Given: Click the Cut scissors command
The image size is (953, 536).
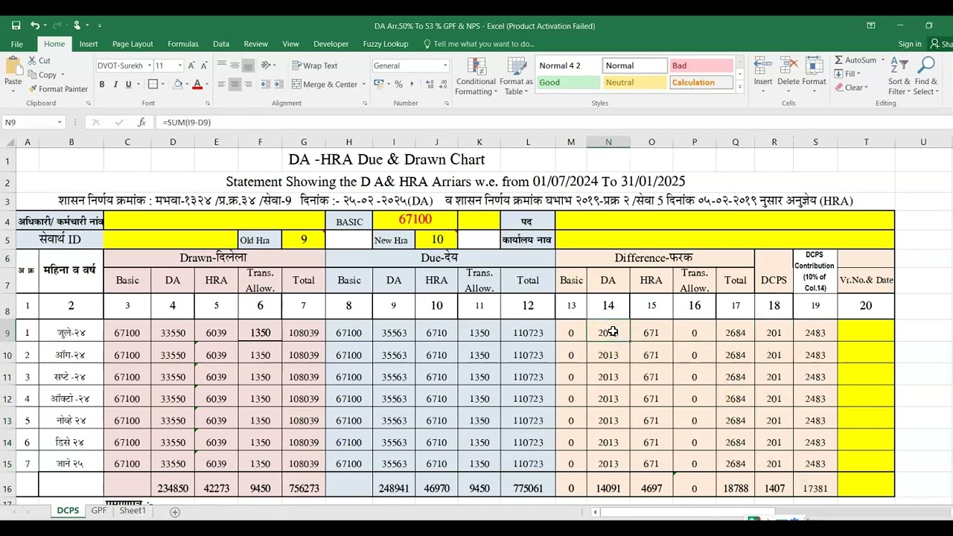Looking at the screenshot, I should [x=39, y=61].
